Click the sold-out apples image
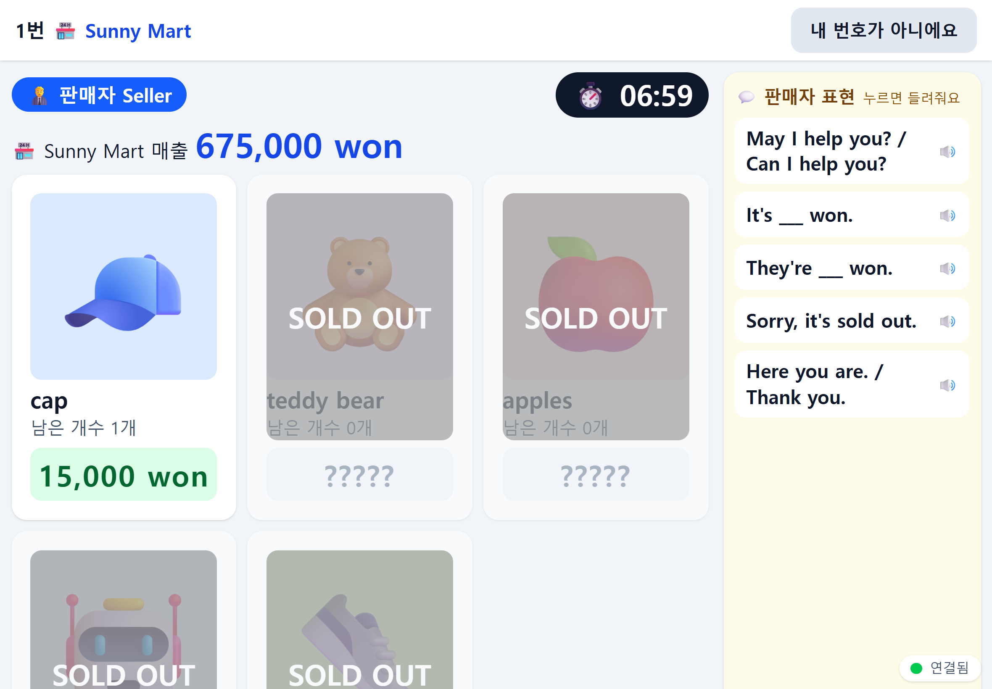Screen dimensions: 992x689 [x=596, y=287]
